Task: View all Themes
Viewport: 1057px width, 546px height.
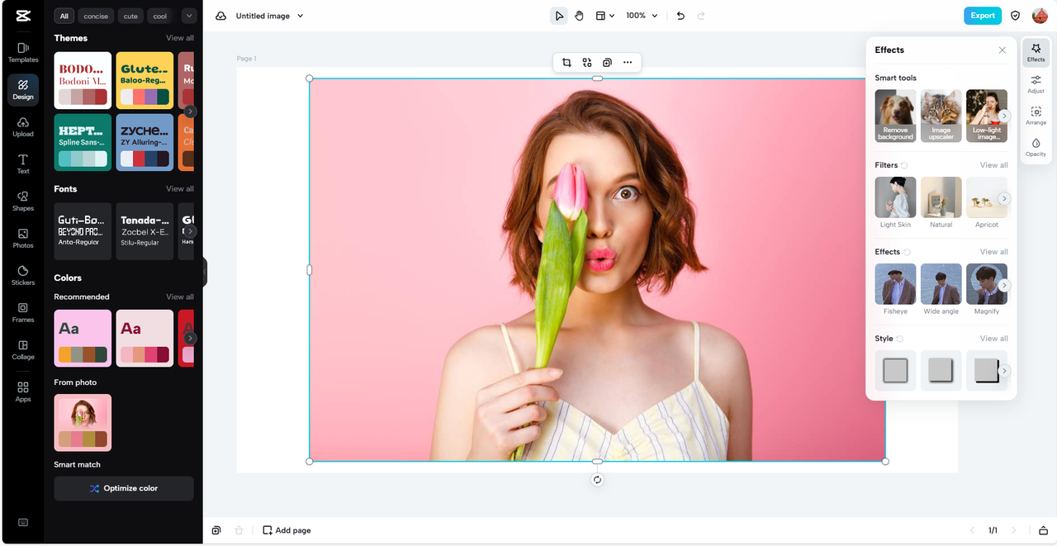Action: 180,38
